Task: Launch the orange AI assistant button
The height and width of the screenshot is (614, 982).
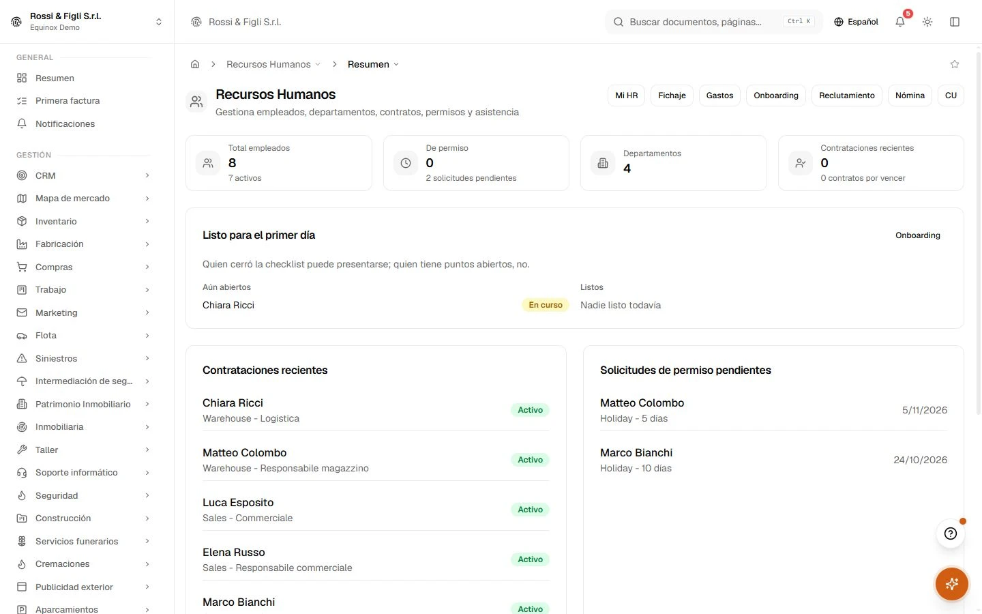Action: [952, 584]
